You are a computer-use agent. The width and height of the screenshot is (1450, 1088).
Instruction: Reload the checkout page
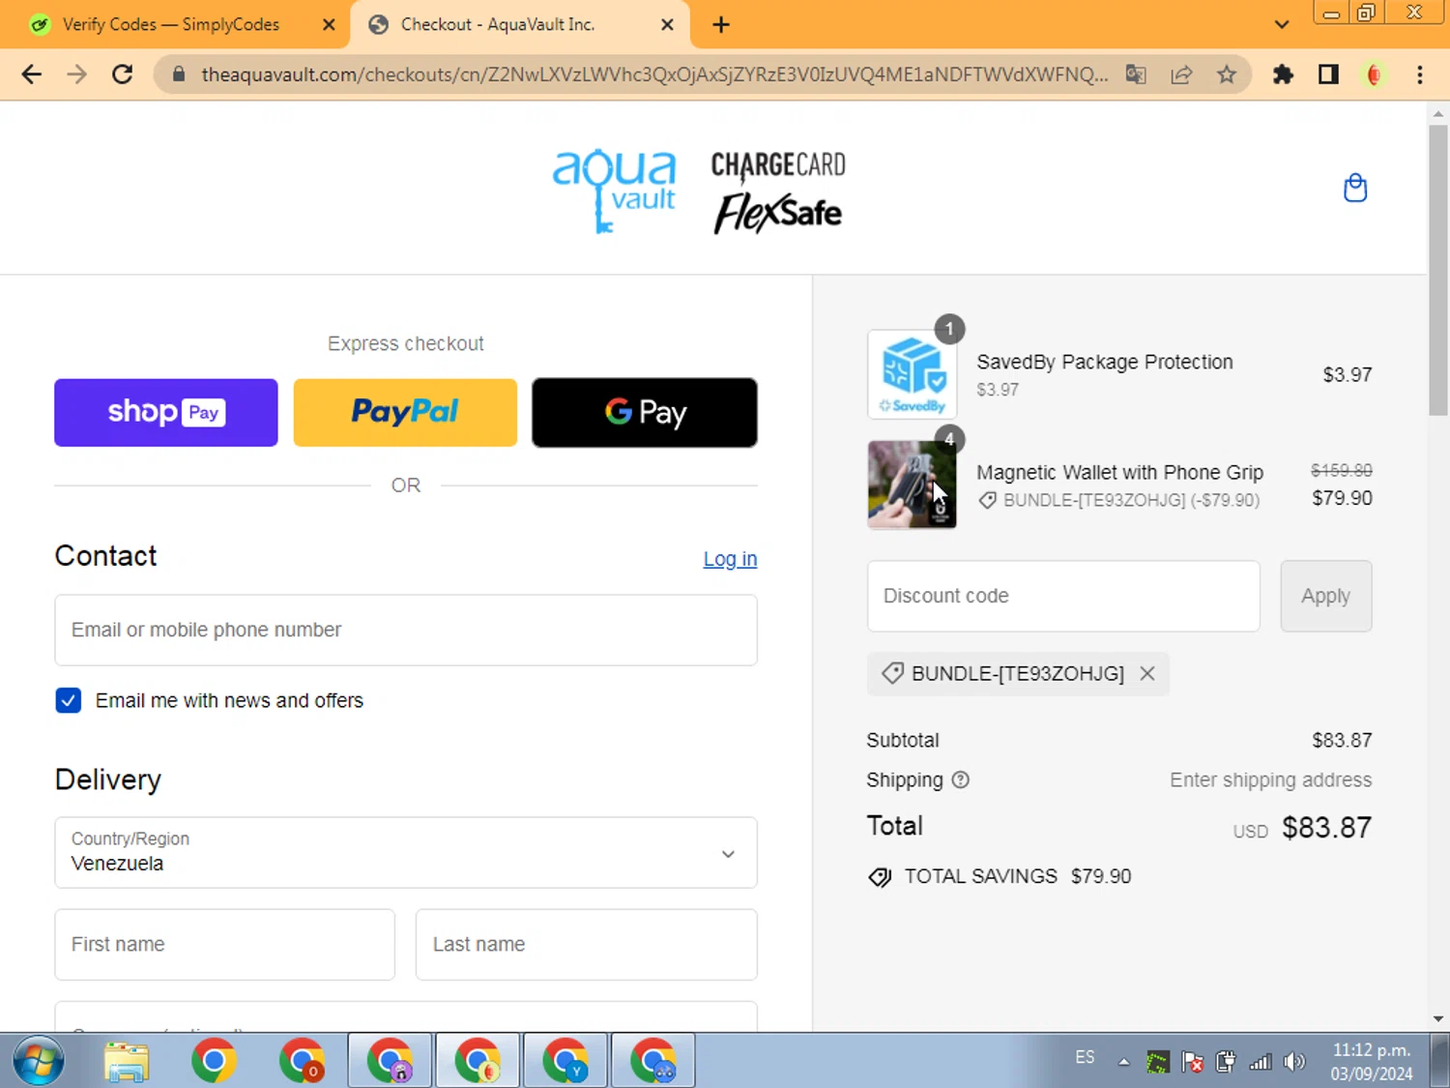[123, 74]
